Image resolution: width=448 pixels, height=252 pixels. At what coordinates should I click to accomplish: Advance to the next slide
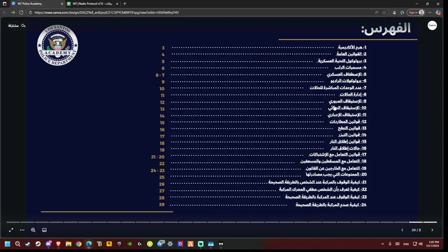coord(432,230)
